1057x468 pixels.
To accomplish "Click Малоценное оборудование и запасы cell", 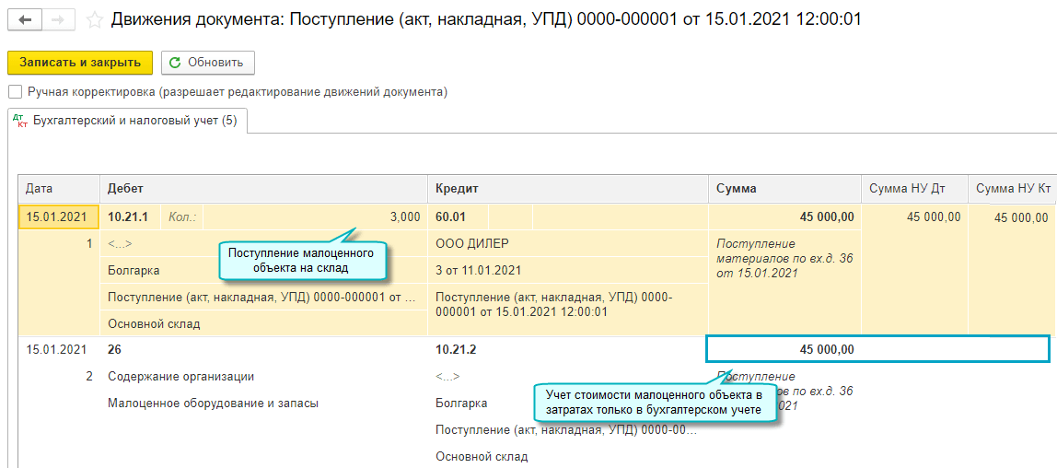I will [213, 403].
